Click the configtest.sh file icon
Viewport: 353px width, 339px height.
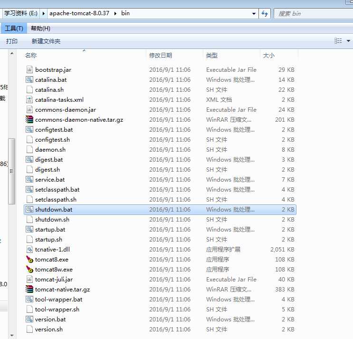(x=29, y=139)
